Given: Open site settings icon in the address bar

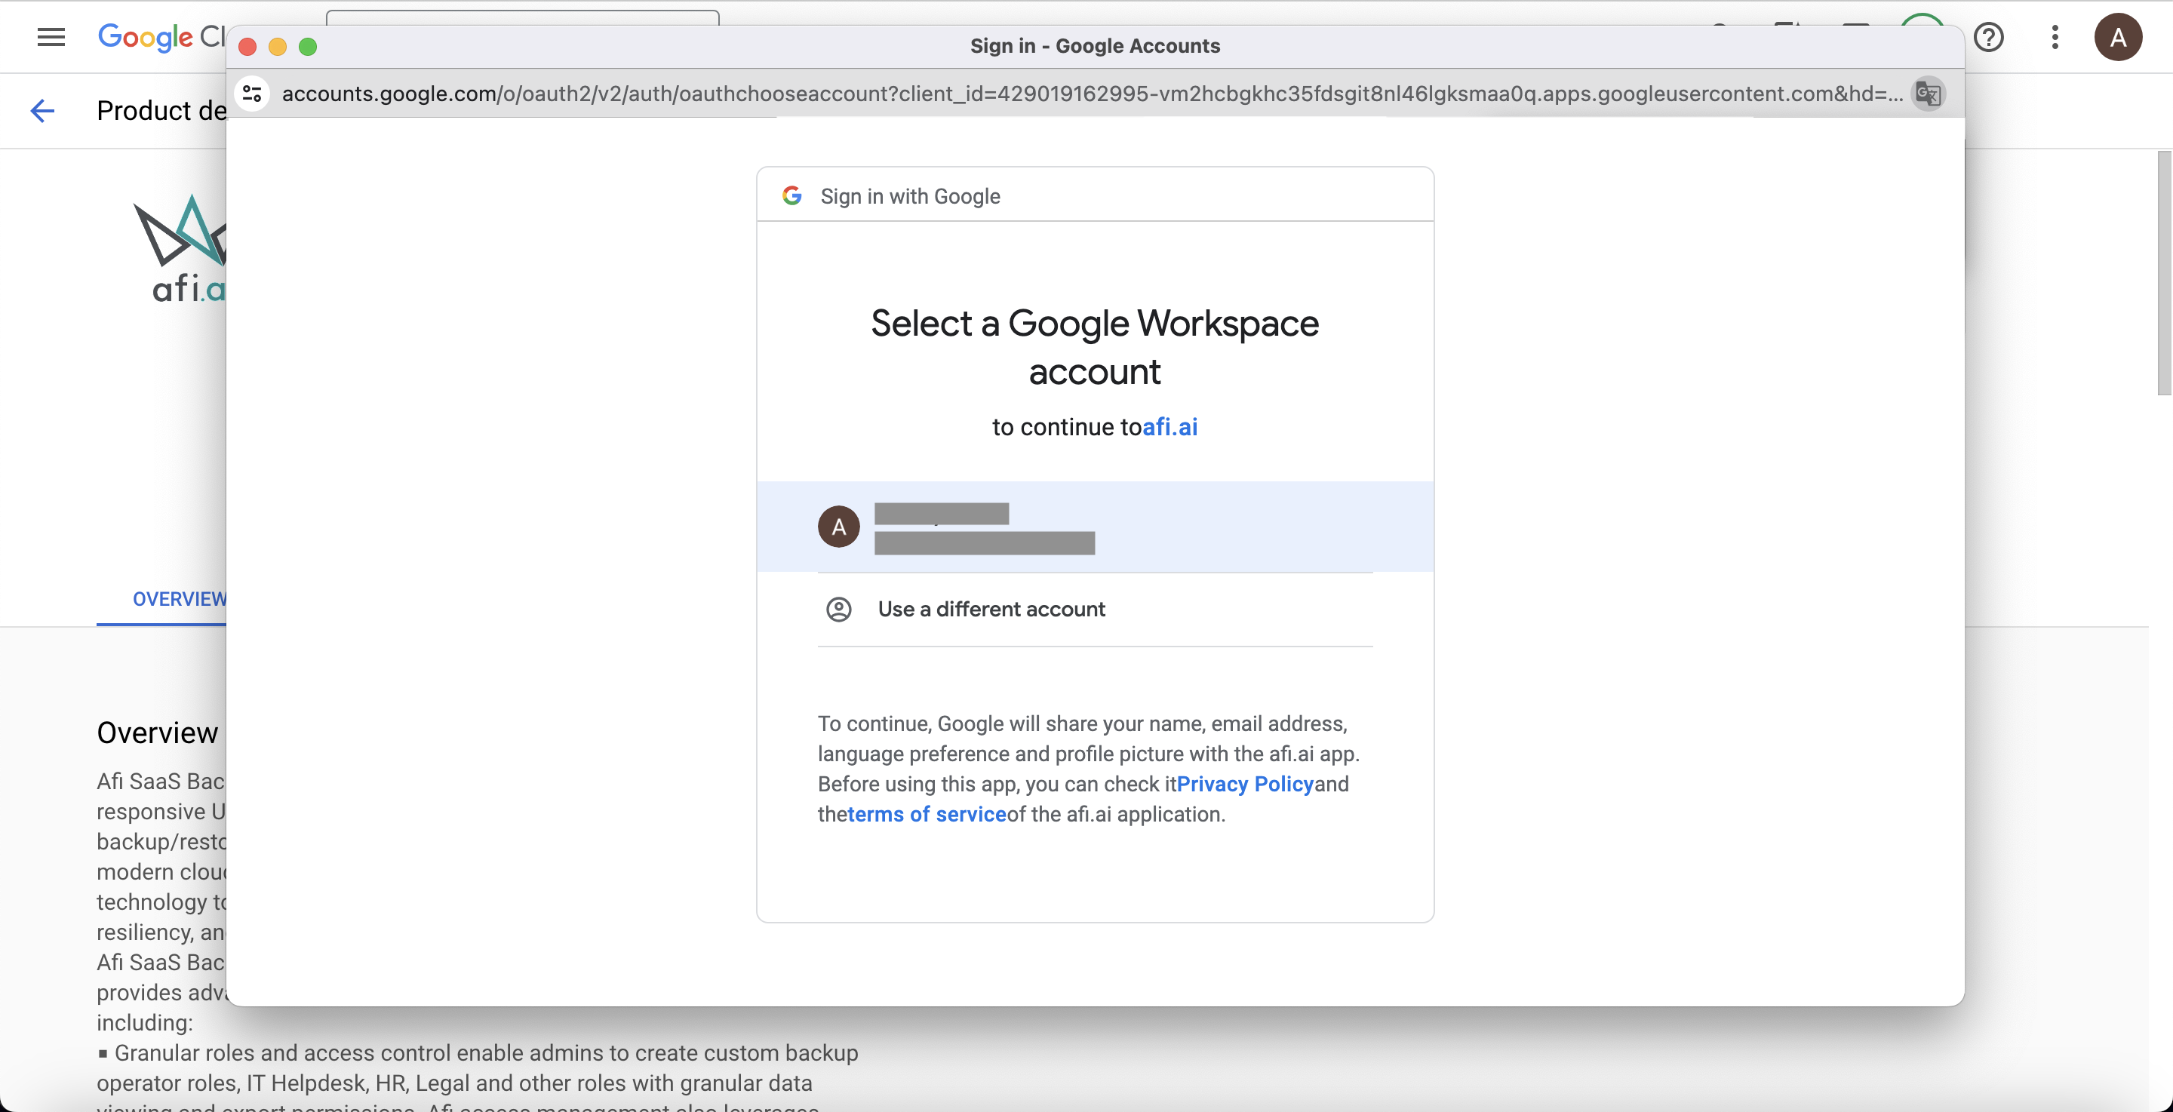Looking at the screenshot, I should 251,94.
